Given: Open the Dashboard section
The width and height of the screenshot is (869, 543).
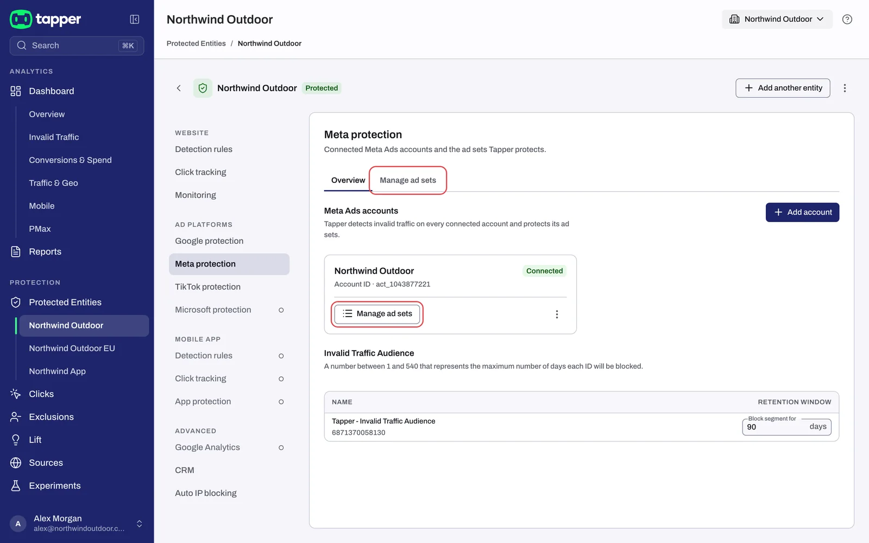Looking at the screenshot, I should tap(52, 91).
